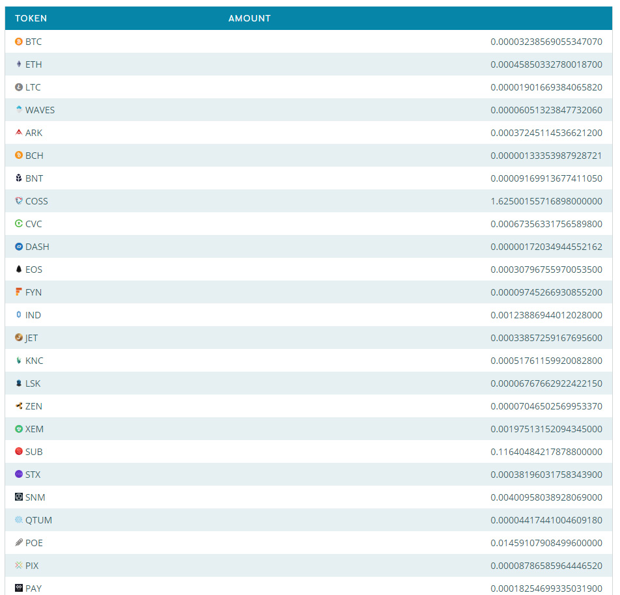The image size is (620, 595).
Task: Click the BNT token icon
Action: (x=19, y=178)
